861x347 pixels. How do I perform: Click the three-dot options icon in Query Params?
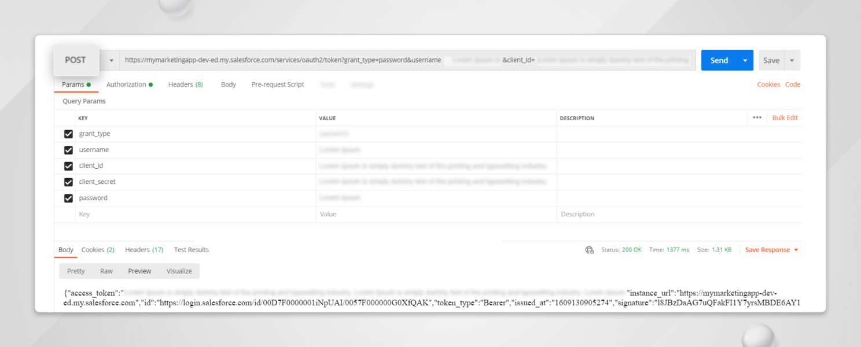756,118
